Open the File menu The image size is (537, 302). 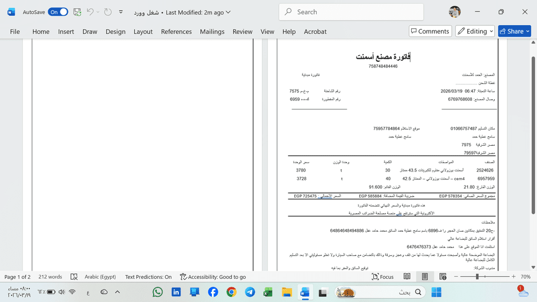pos(15,31)
